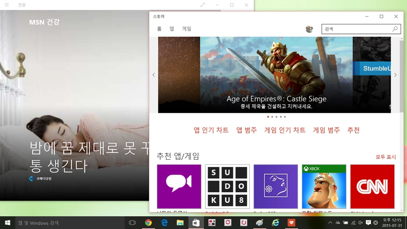Open the StumbleUpon banner slide
Viewport: 407px width, 229px height.
tap(372, 75)
